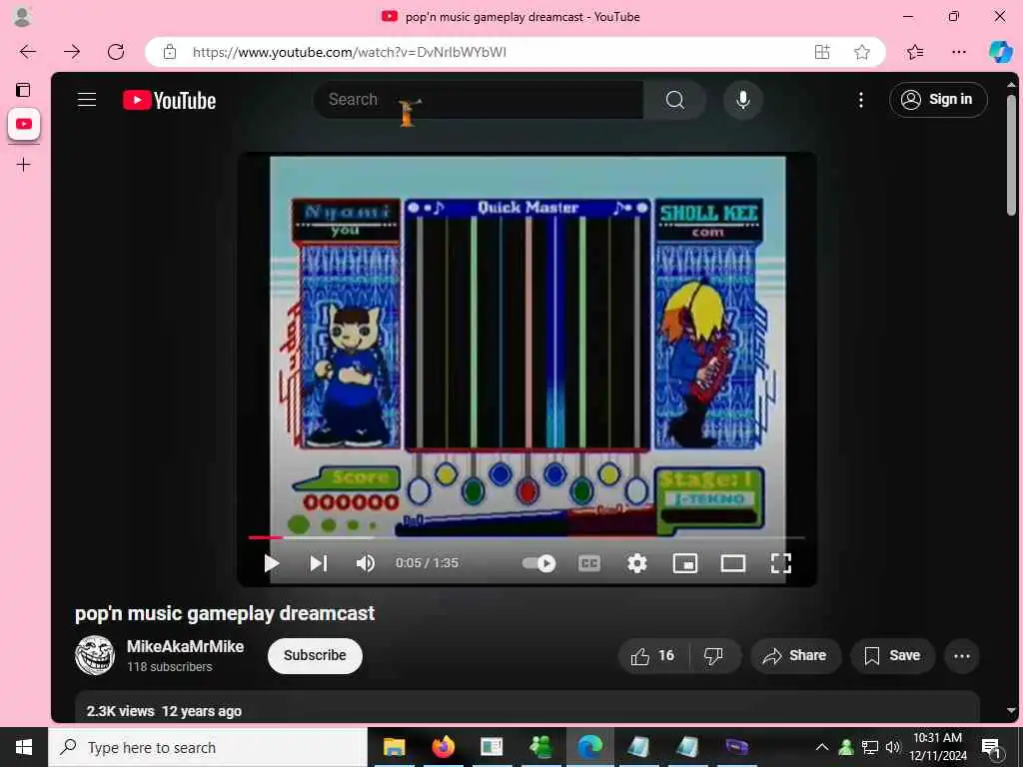Focus the YouTube search box
The image size is (1023, 767).
480,100
